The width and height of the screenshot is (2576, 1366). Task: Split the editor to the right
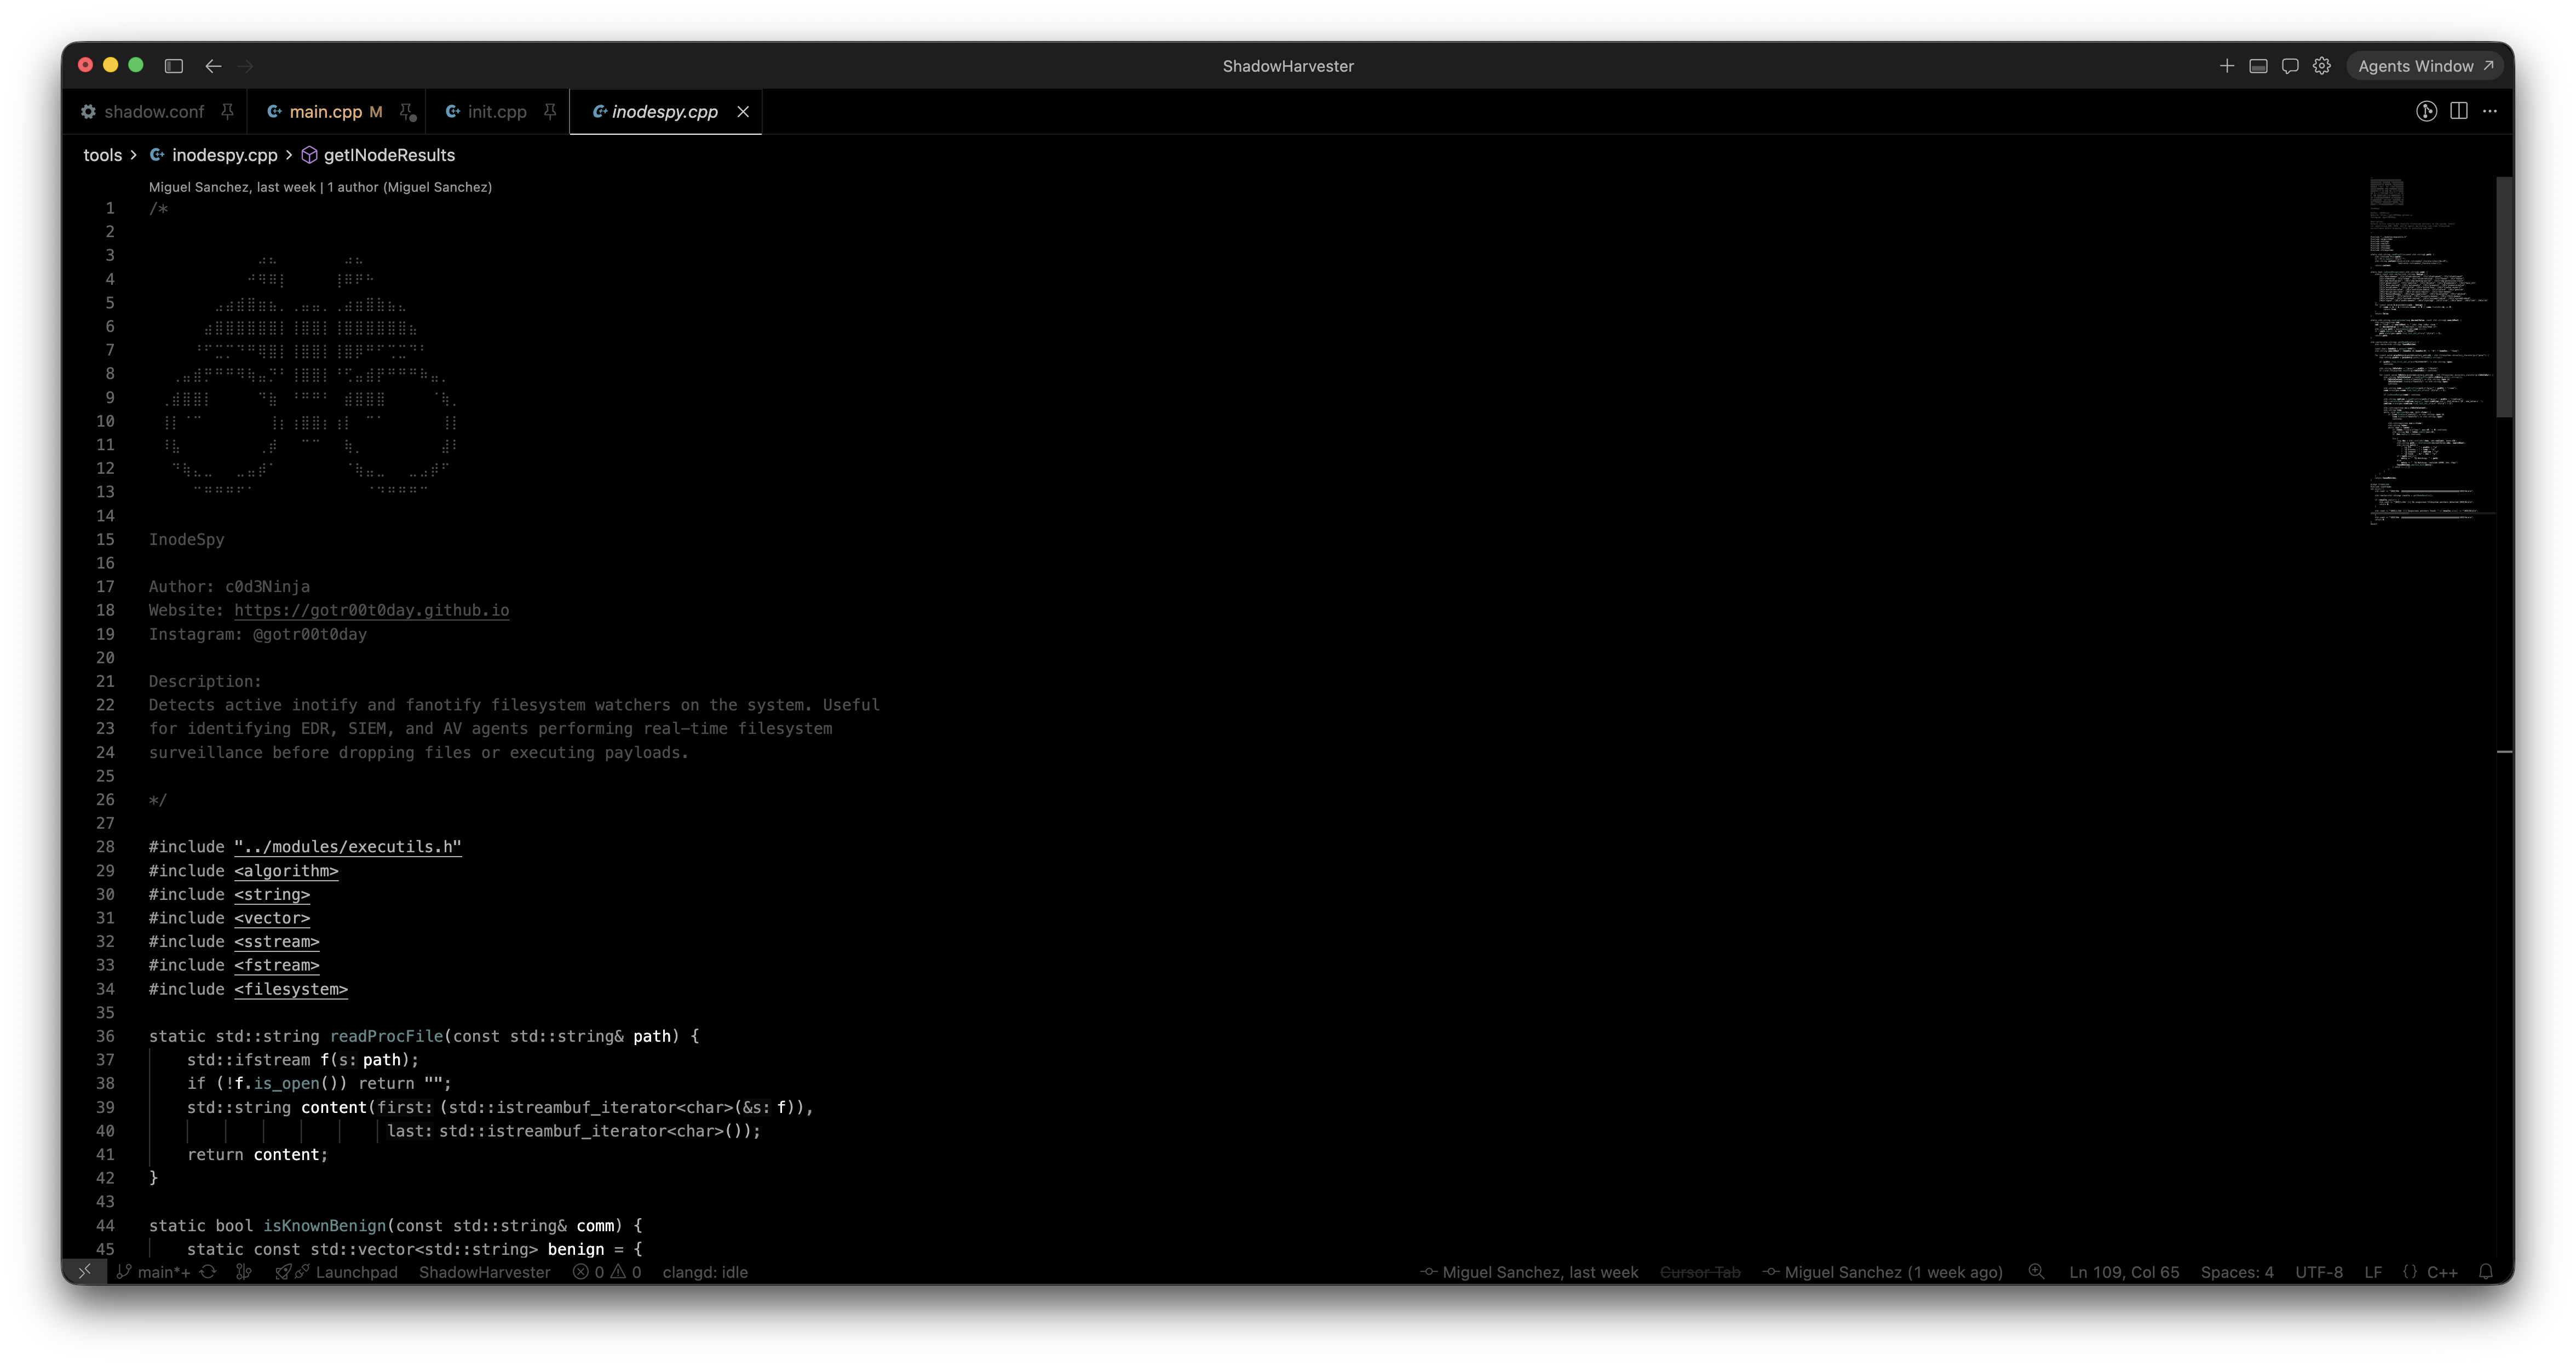[2459, 111]
